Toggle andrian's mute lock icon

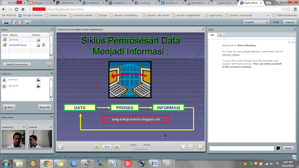pyautogui.click(x=38, y=80)
